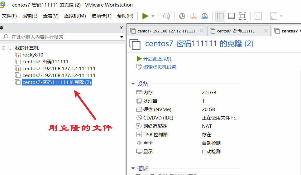The height and width of the screenshot is (175, 301).
Task: Collapse the 设备 section
Action: tap(133, 84)
